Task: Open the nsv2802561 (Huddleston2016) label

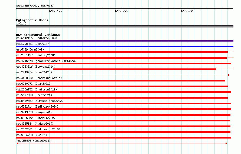Action: coord(38,129)
